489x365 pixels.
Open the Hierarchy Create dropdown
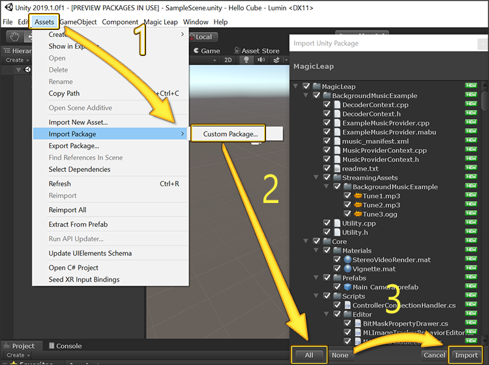click(17, 60)
